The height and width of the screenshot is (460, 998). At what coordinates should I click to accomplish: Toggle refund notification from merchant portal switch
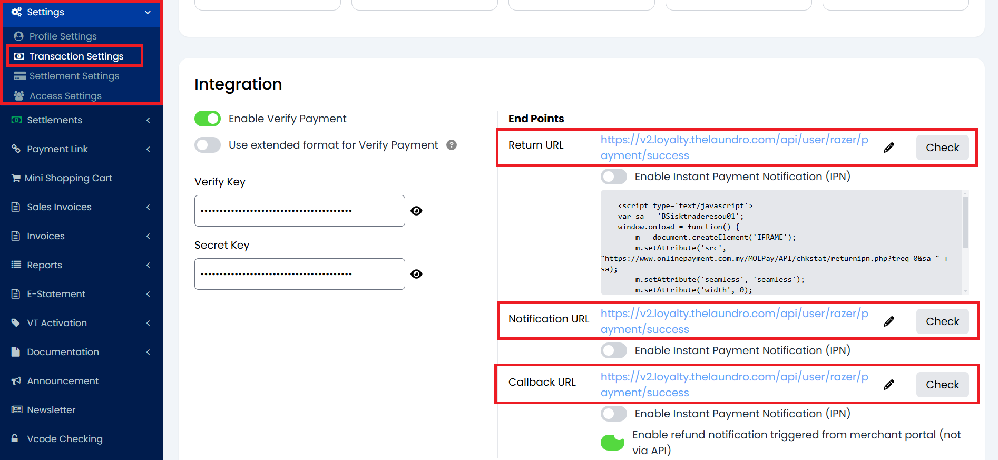[x=612, y=443]
